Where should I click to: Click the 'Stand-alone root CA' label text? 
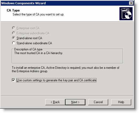29,38
